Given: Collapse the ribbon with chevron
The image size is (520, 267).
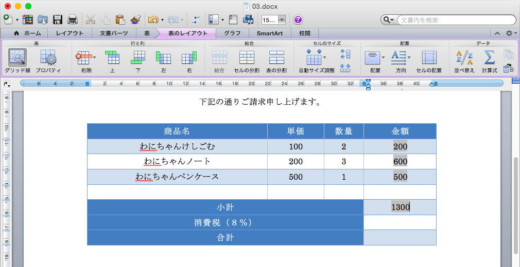Looking at the screenshot, I should coord(497,33).
